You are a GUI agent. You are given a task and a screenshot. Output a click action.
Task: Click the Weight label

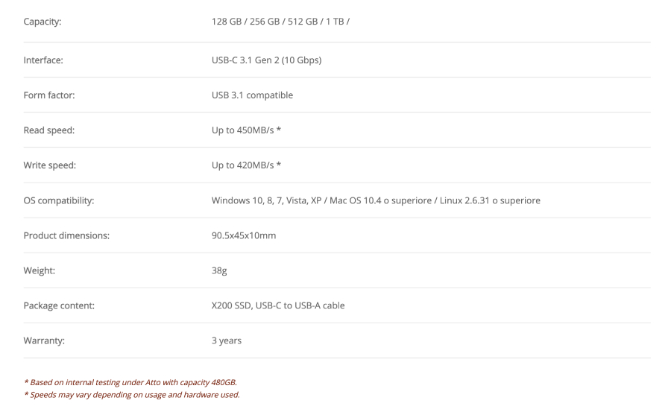click(40, 270)
